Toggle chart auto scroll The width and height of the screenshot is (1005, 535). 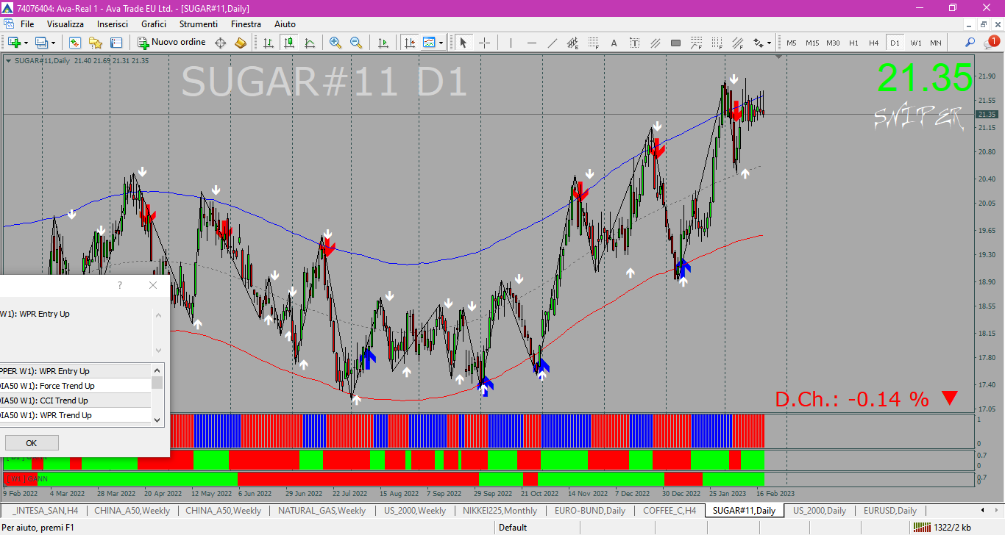click(x=383, y=43)
